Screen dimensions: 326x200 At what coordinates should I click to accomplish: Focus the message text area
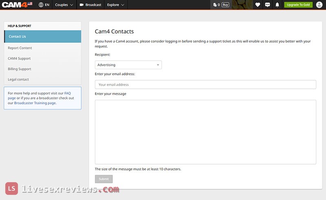click(x=205, y=132)
